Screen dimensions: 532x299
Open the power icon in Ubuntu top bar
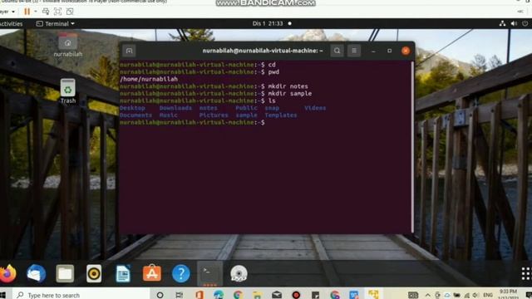coord(525,23)
